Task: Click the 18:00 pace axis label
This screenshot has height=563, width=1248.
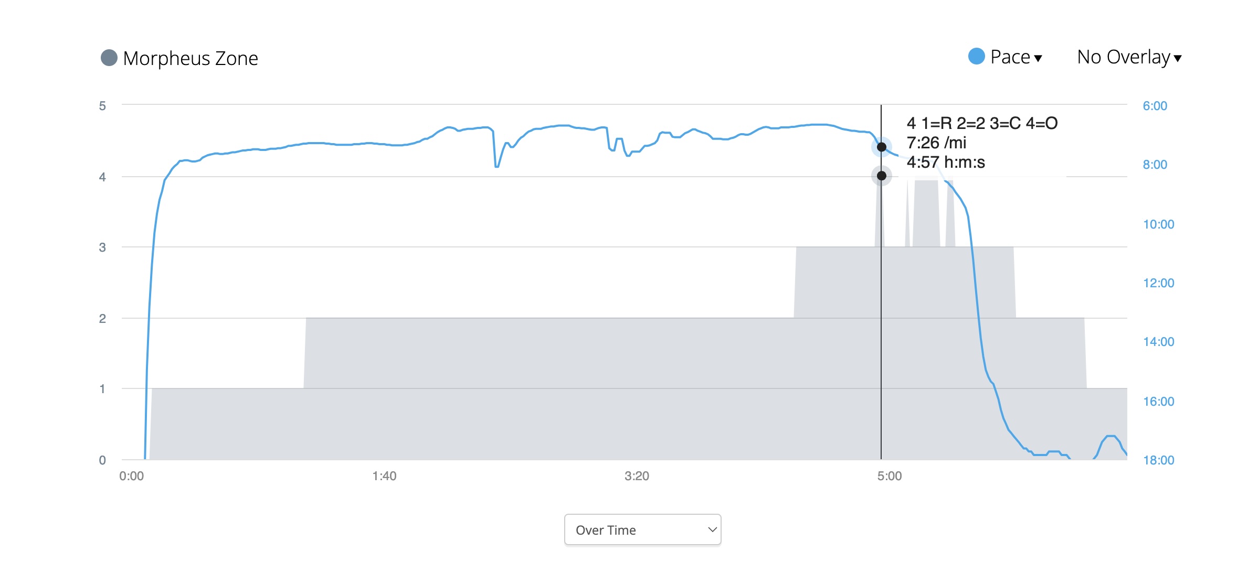Action: point(1158,460)
